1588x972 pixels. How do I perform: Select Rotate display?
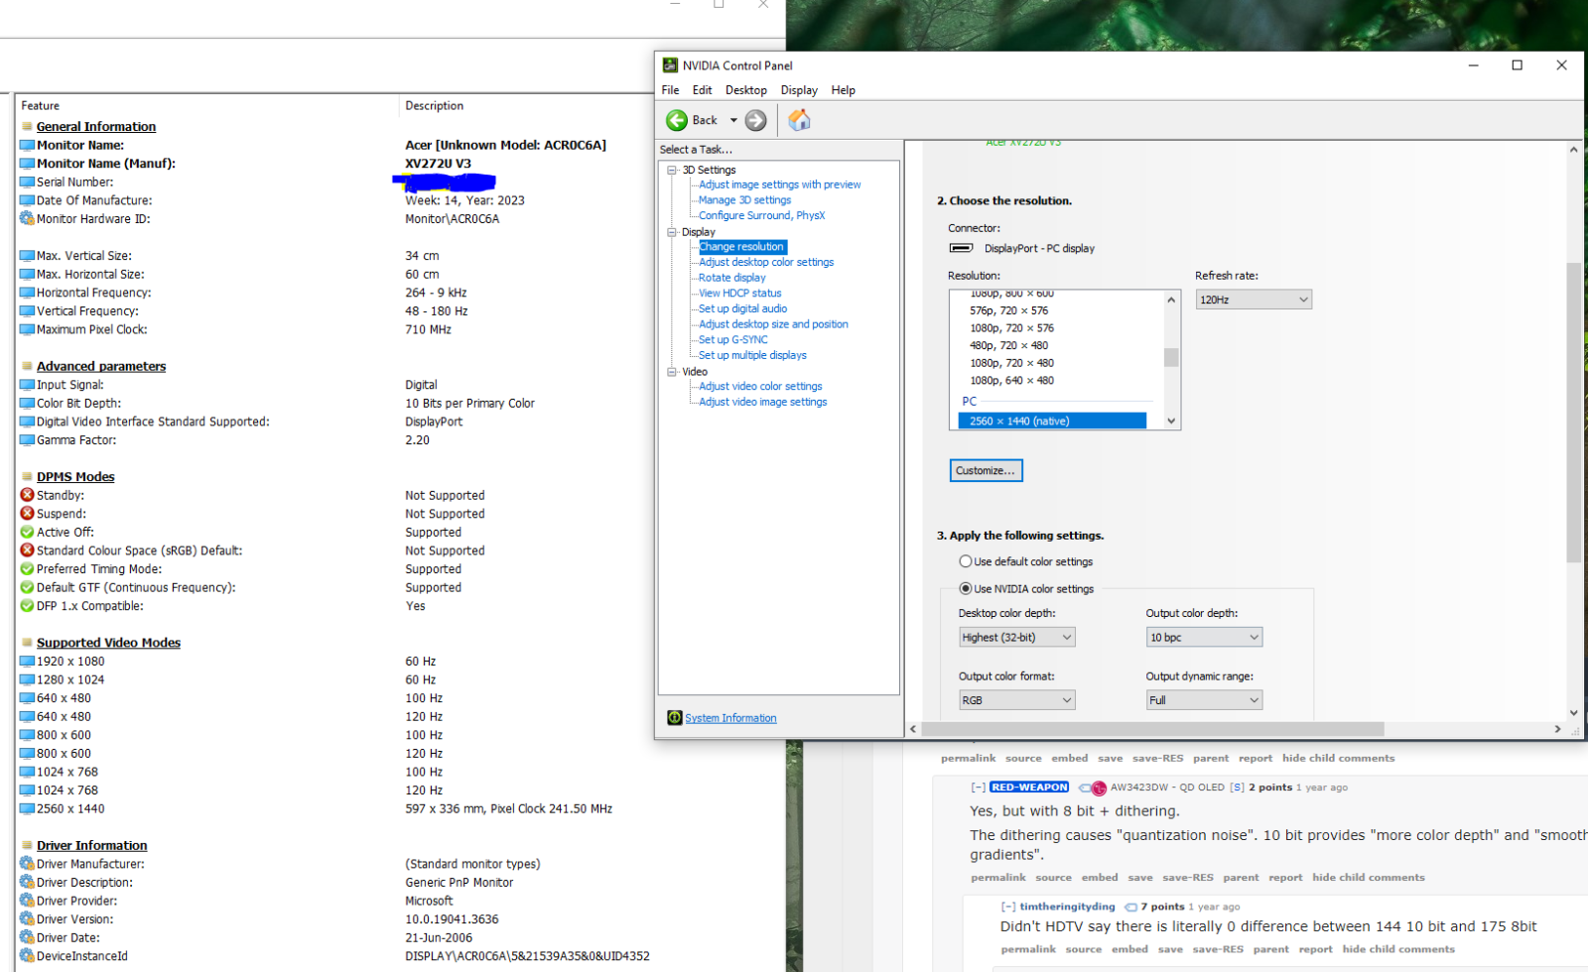pyautogui.click(x=732, y=278)
